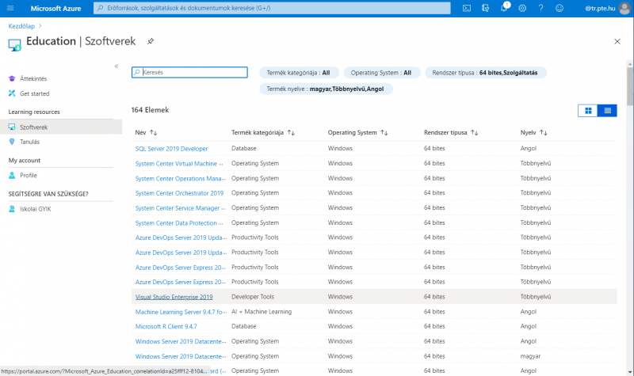The width and height of the screenshot is (634, 376).
Task: Open Termék kategóriája filter pill
Action: point(299,73)
